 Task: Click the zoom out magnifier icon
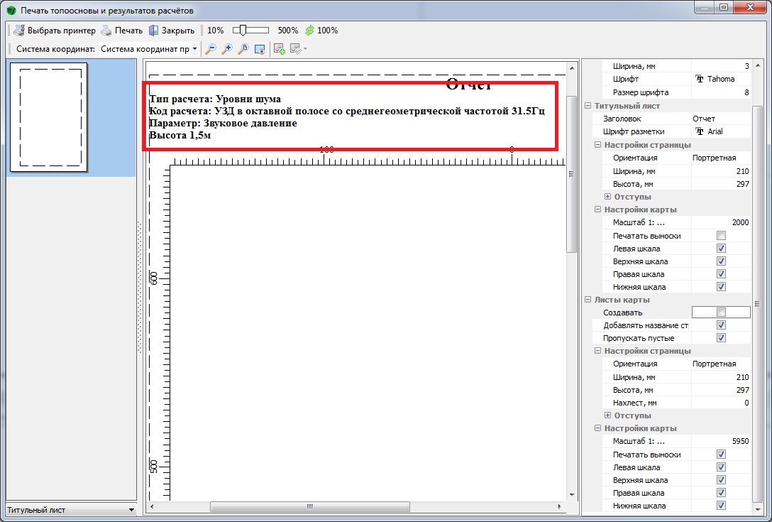click(211, 49)
